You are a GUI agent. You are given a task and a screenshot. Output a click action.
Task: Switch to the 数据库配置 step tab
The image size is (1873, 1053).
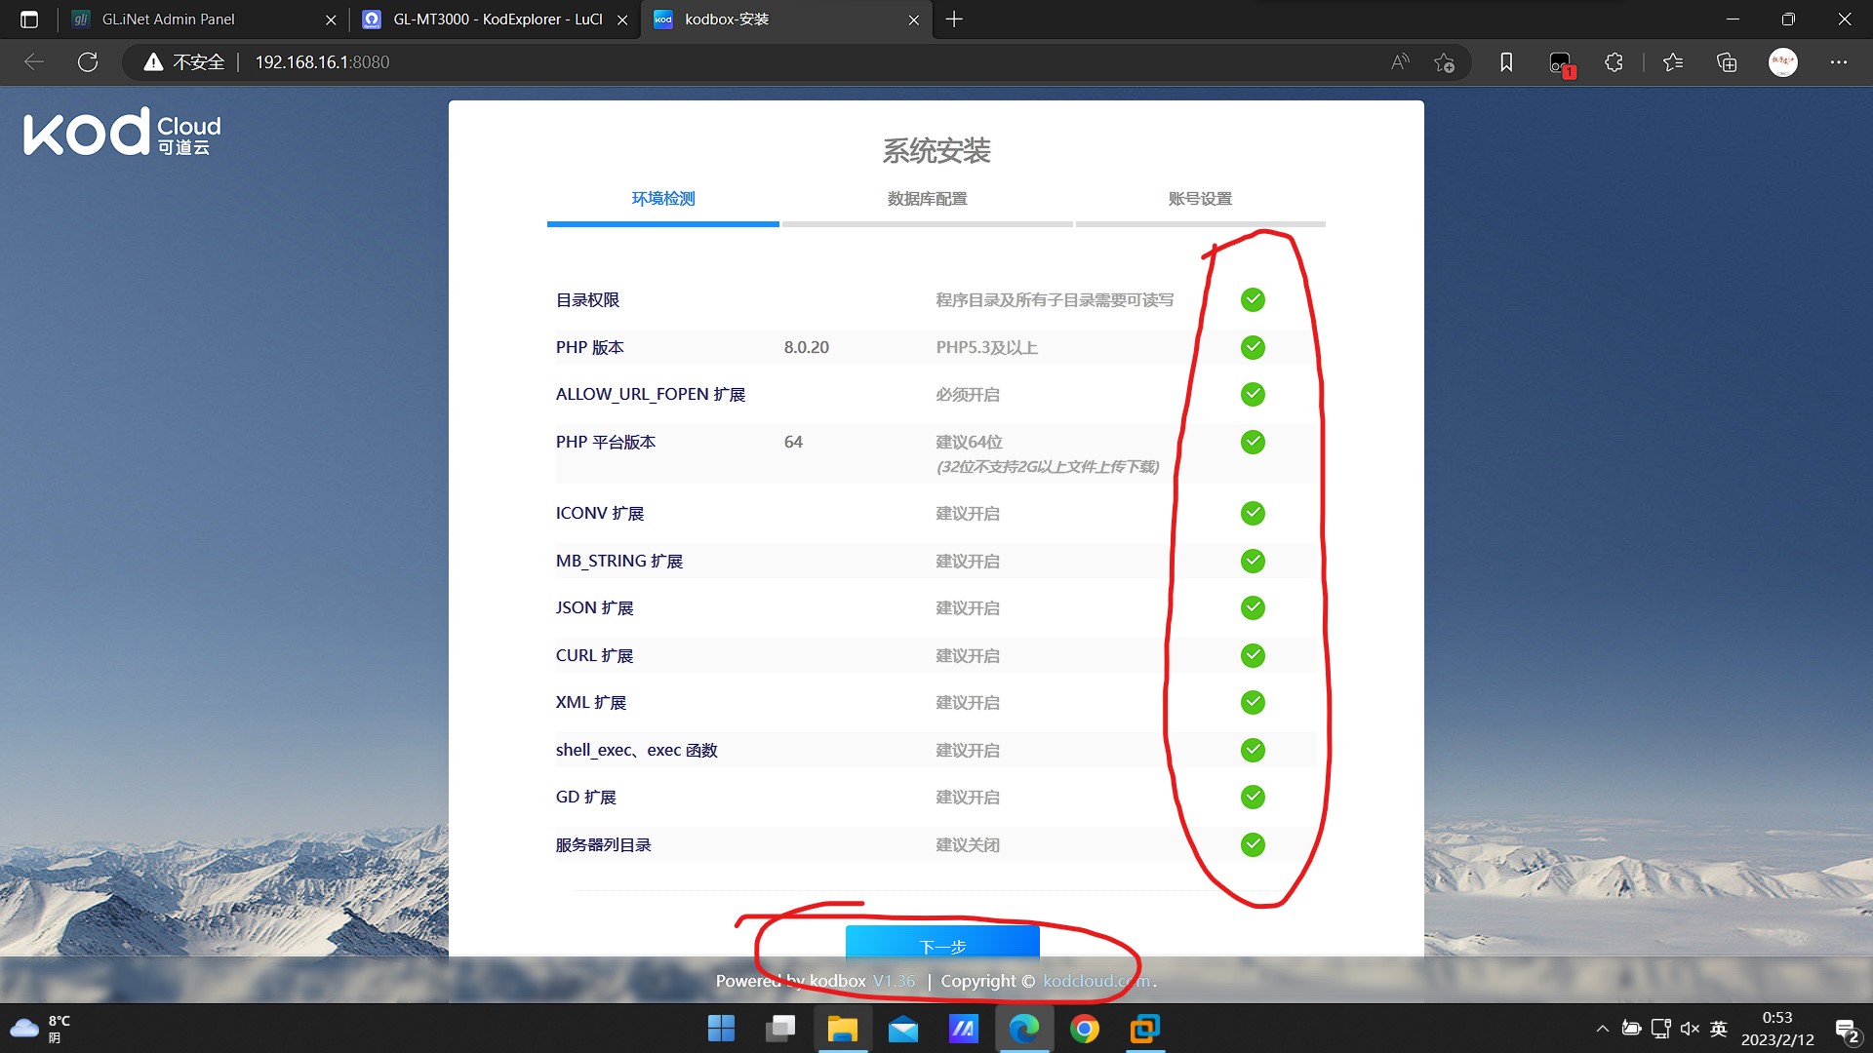tap(927, 199)
